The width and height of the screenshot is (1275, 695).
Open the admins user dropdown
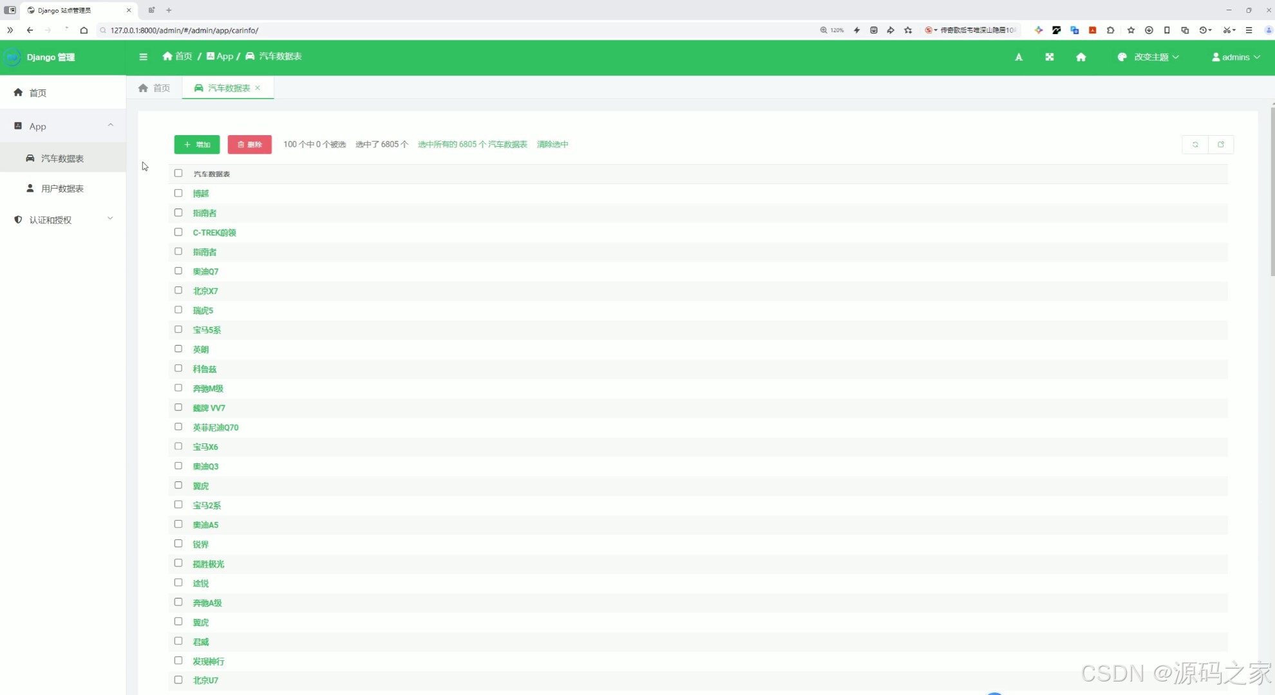pos(1236,57)
